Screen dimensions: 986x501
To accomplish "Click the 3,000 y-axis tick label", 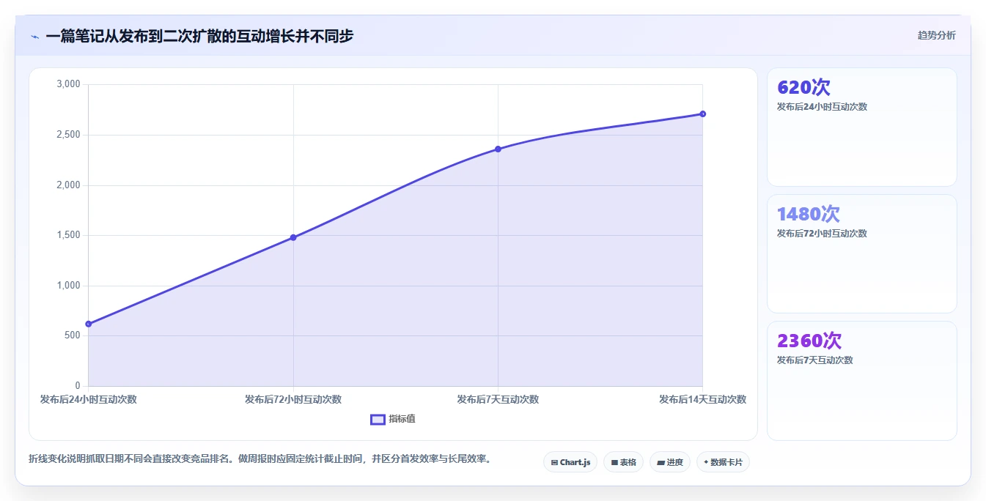I will pos(68,84).
